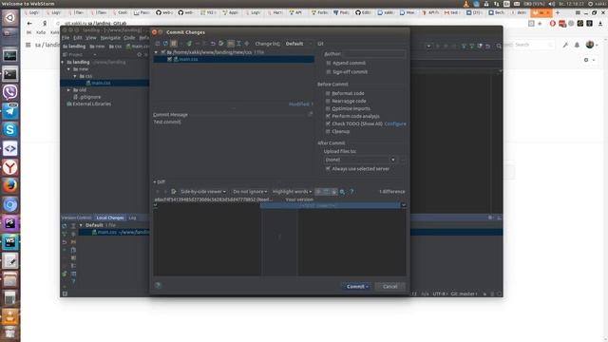Enable the Cleanup checkbox
This screenshot has width=608, height=342.
click(x=328, y=131)
